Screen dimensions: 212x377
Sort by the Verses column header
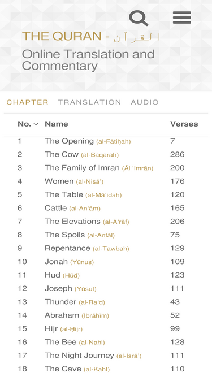184,124
